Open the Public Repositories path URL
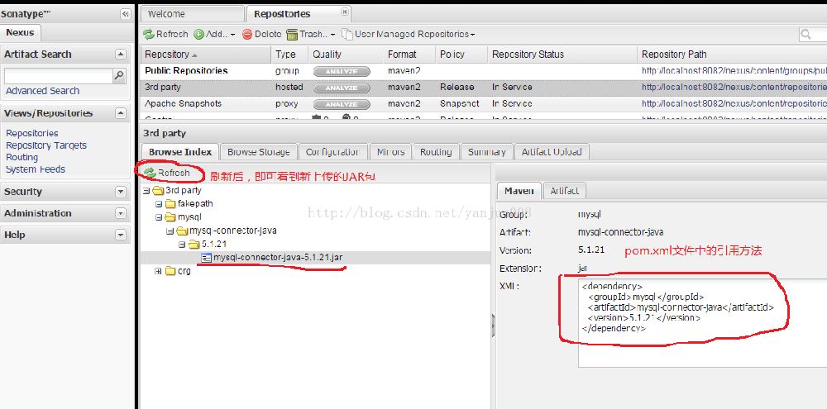Viewport: 827px width, 409px height. 734,70
